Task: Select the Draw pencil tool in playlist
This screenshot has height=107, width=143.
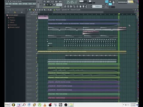Action: [x=33, y=10]
